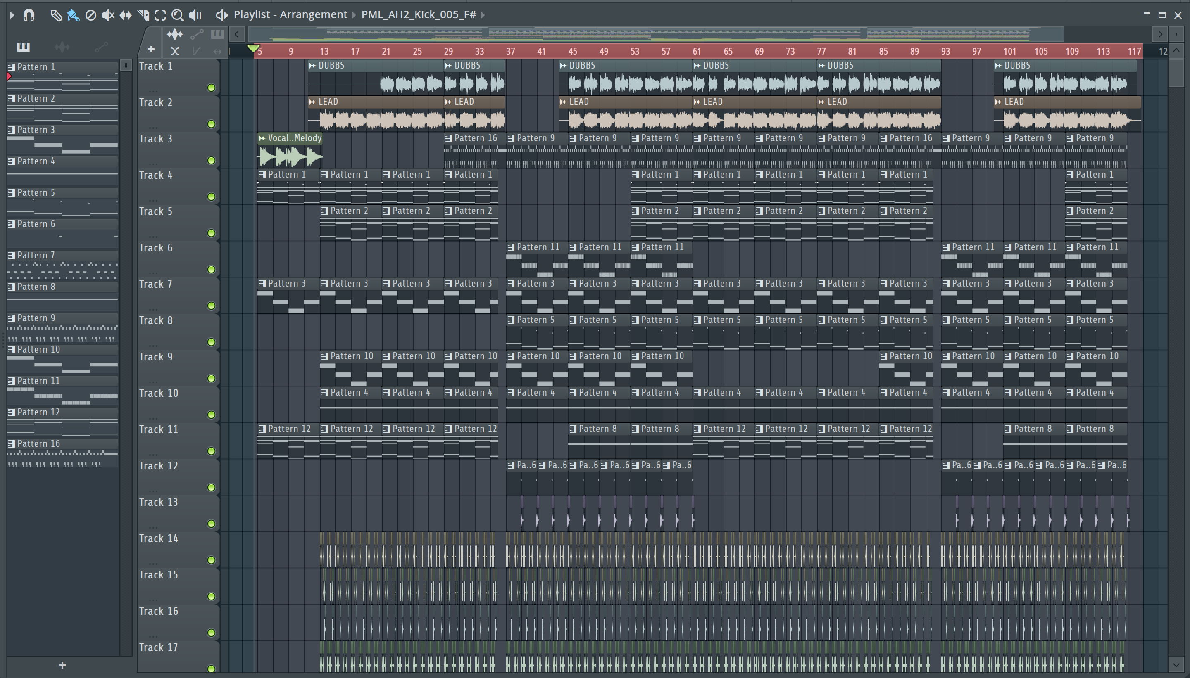The width and height of the screenshot is (1190, 678).
Task: Open the Vocal..Melody clip menu icon
Action: (x=262, y=138)
